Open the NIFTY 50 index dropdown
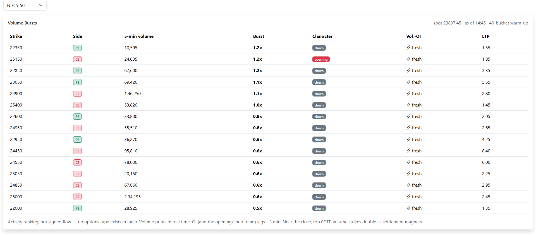The width and height of the screenshot is (536, 235). coord(25,5)
